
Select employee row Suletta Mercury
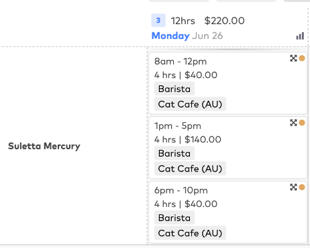click(x=44, y=146)
